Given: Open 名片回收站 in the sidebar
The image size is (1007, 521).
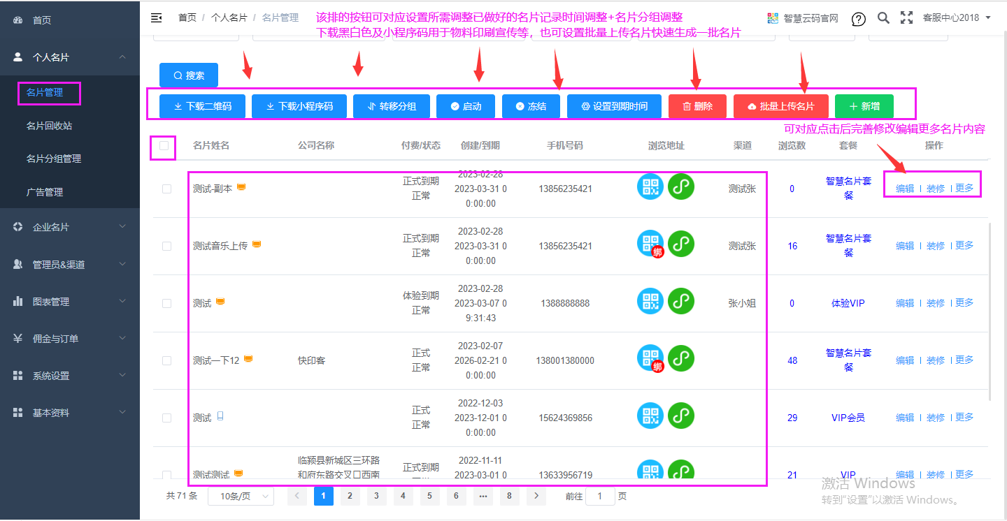Looking at the screenshot, I should (49, 126).
